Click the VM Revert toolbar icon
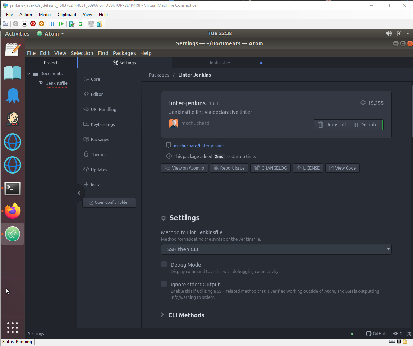413x346 pixels. coord(81,24)
